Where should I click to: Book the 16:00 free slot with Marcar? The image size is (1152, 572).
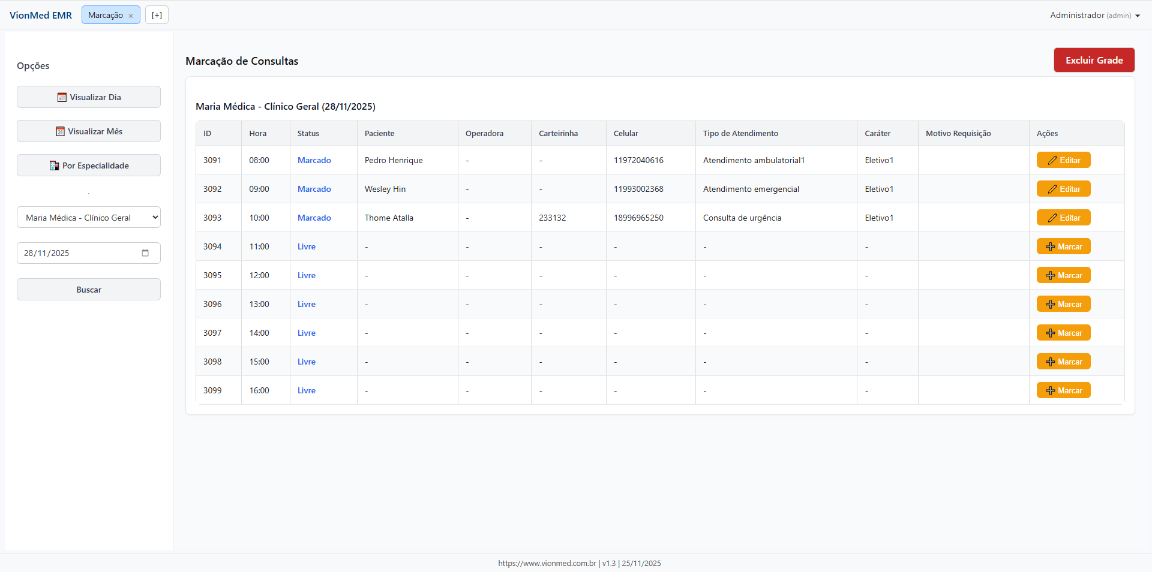1063,390
